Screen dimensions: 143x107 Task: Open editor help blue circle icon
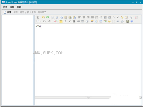tap(132, 21)
